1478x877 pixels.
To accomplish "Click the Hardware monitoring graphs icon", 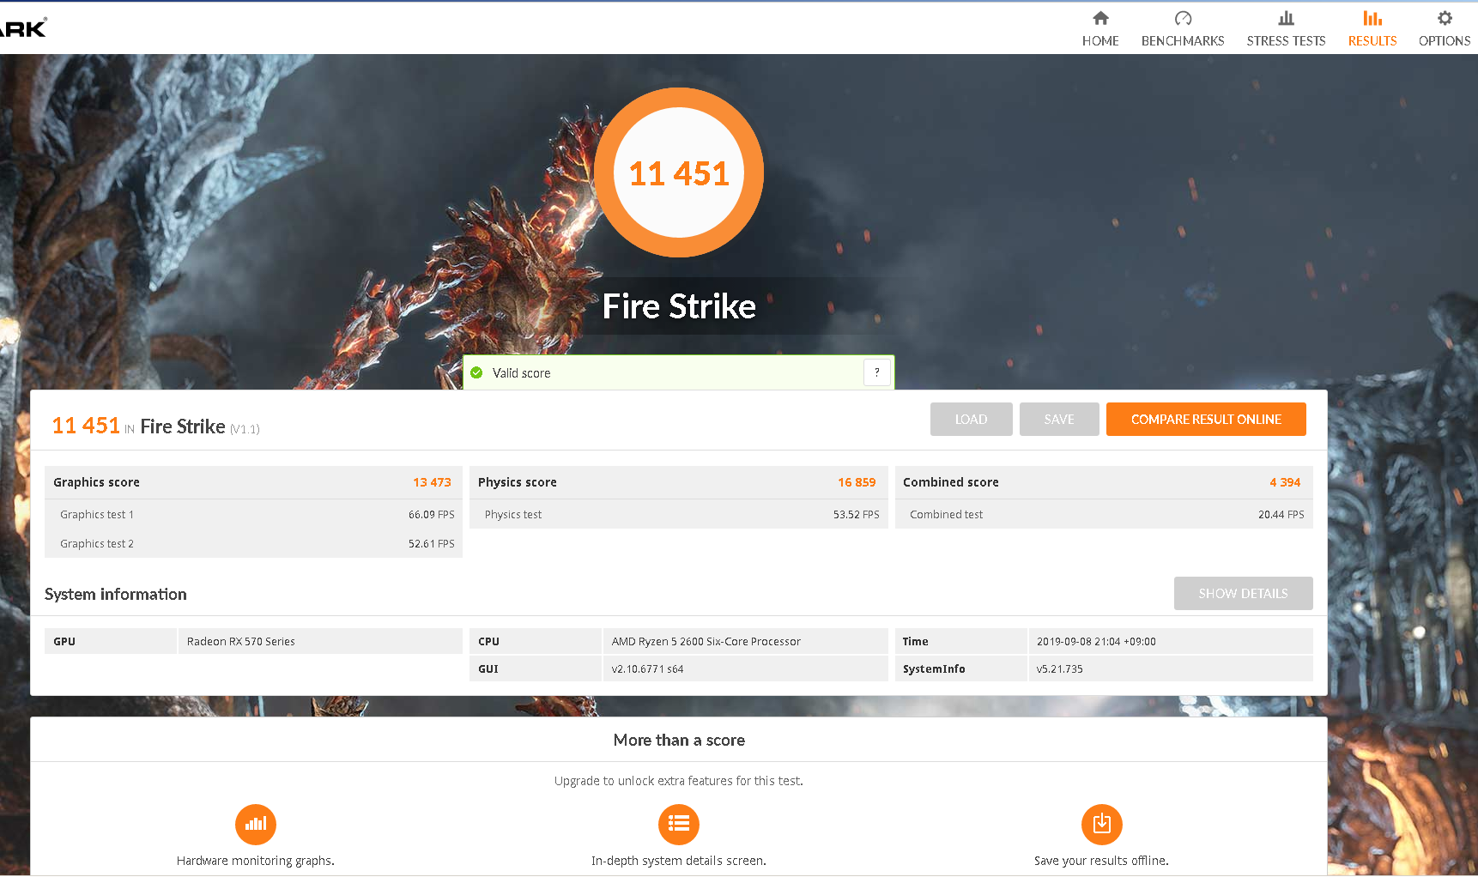I will (x=256, y=824).
